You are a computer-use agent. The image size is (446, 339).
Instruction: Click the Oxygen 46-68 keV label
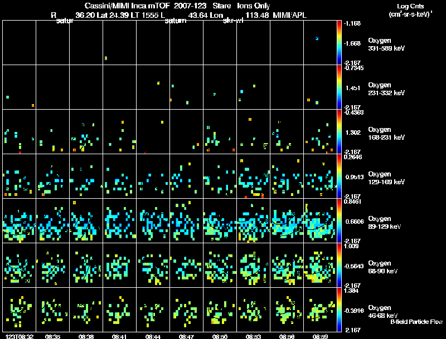click(383, 312)
